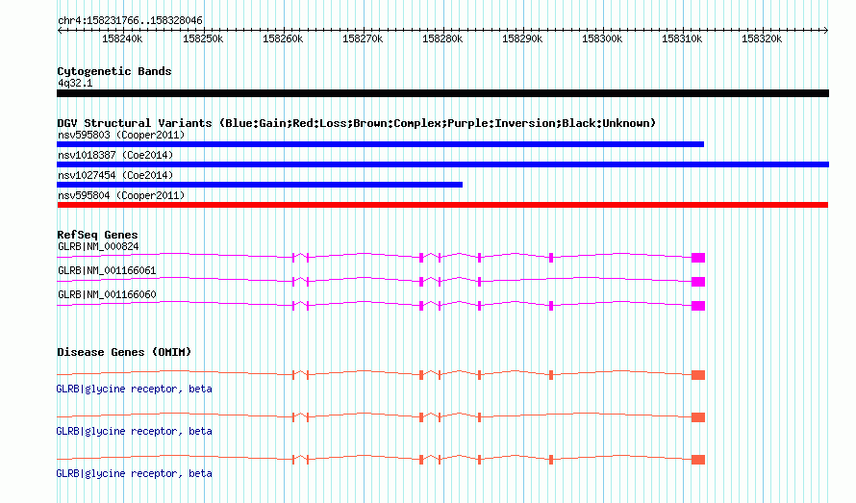Click the last exon block of NM_001166060
The image size is (856, 503).
pos(698,306)
